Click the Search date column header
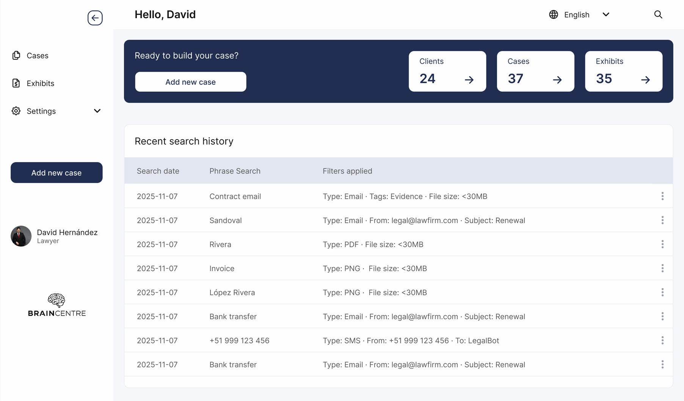 click(158, 171)
